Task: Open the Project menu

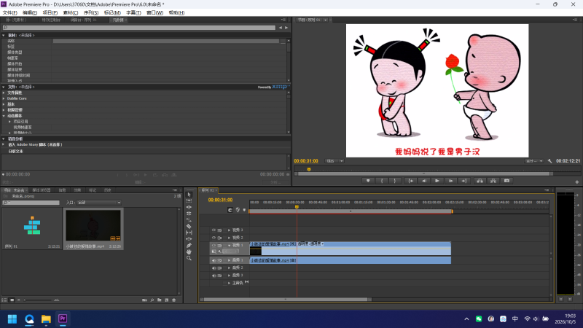Action: point(50,12)
